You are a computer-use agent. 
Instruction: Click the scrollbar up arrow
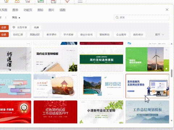[x=171, y=44]
